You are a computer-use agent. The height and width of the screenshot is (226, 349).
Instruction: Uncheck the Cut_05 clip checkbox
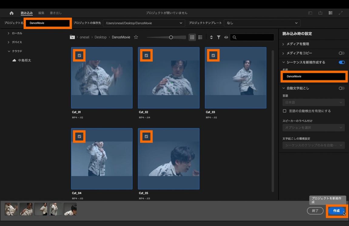tap(146, 136)
